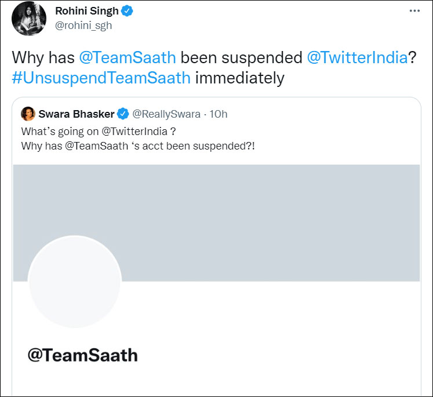Click the blank circular profile photo placeholder
This screenshot has height=397, width=433.
coord(74,282)
